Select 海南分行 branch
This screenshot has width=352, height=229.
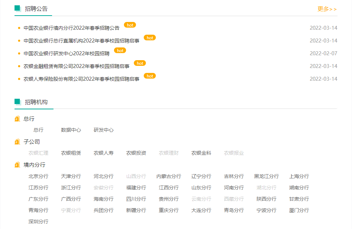(103, 199)
